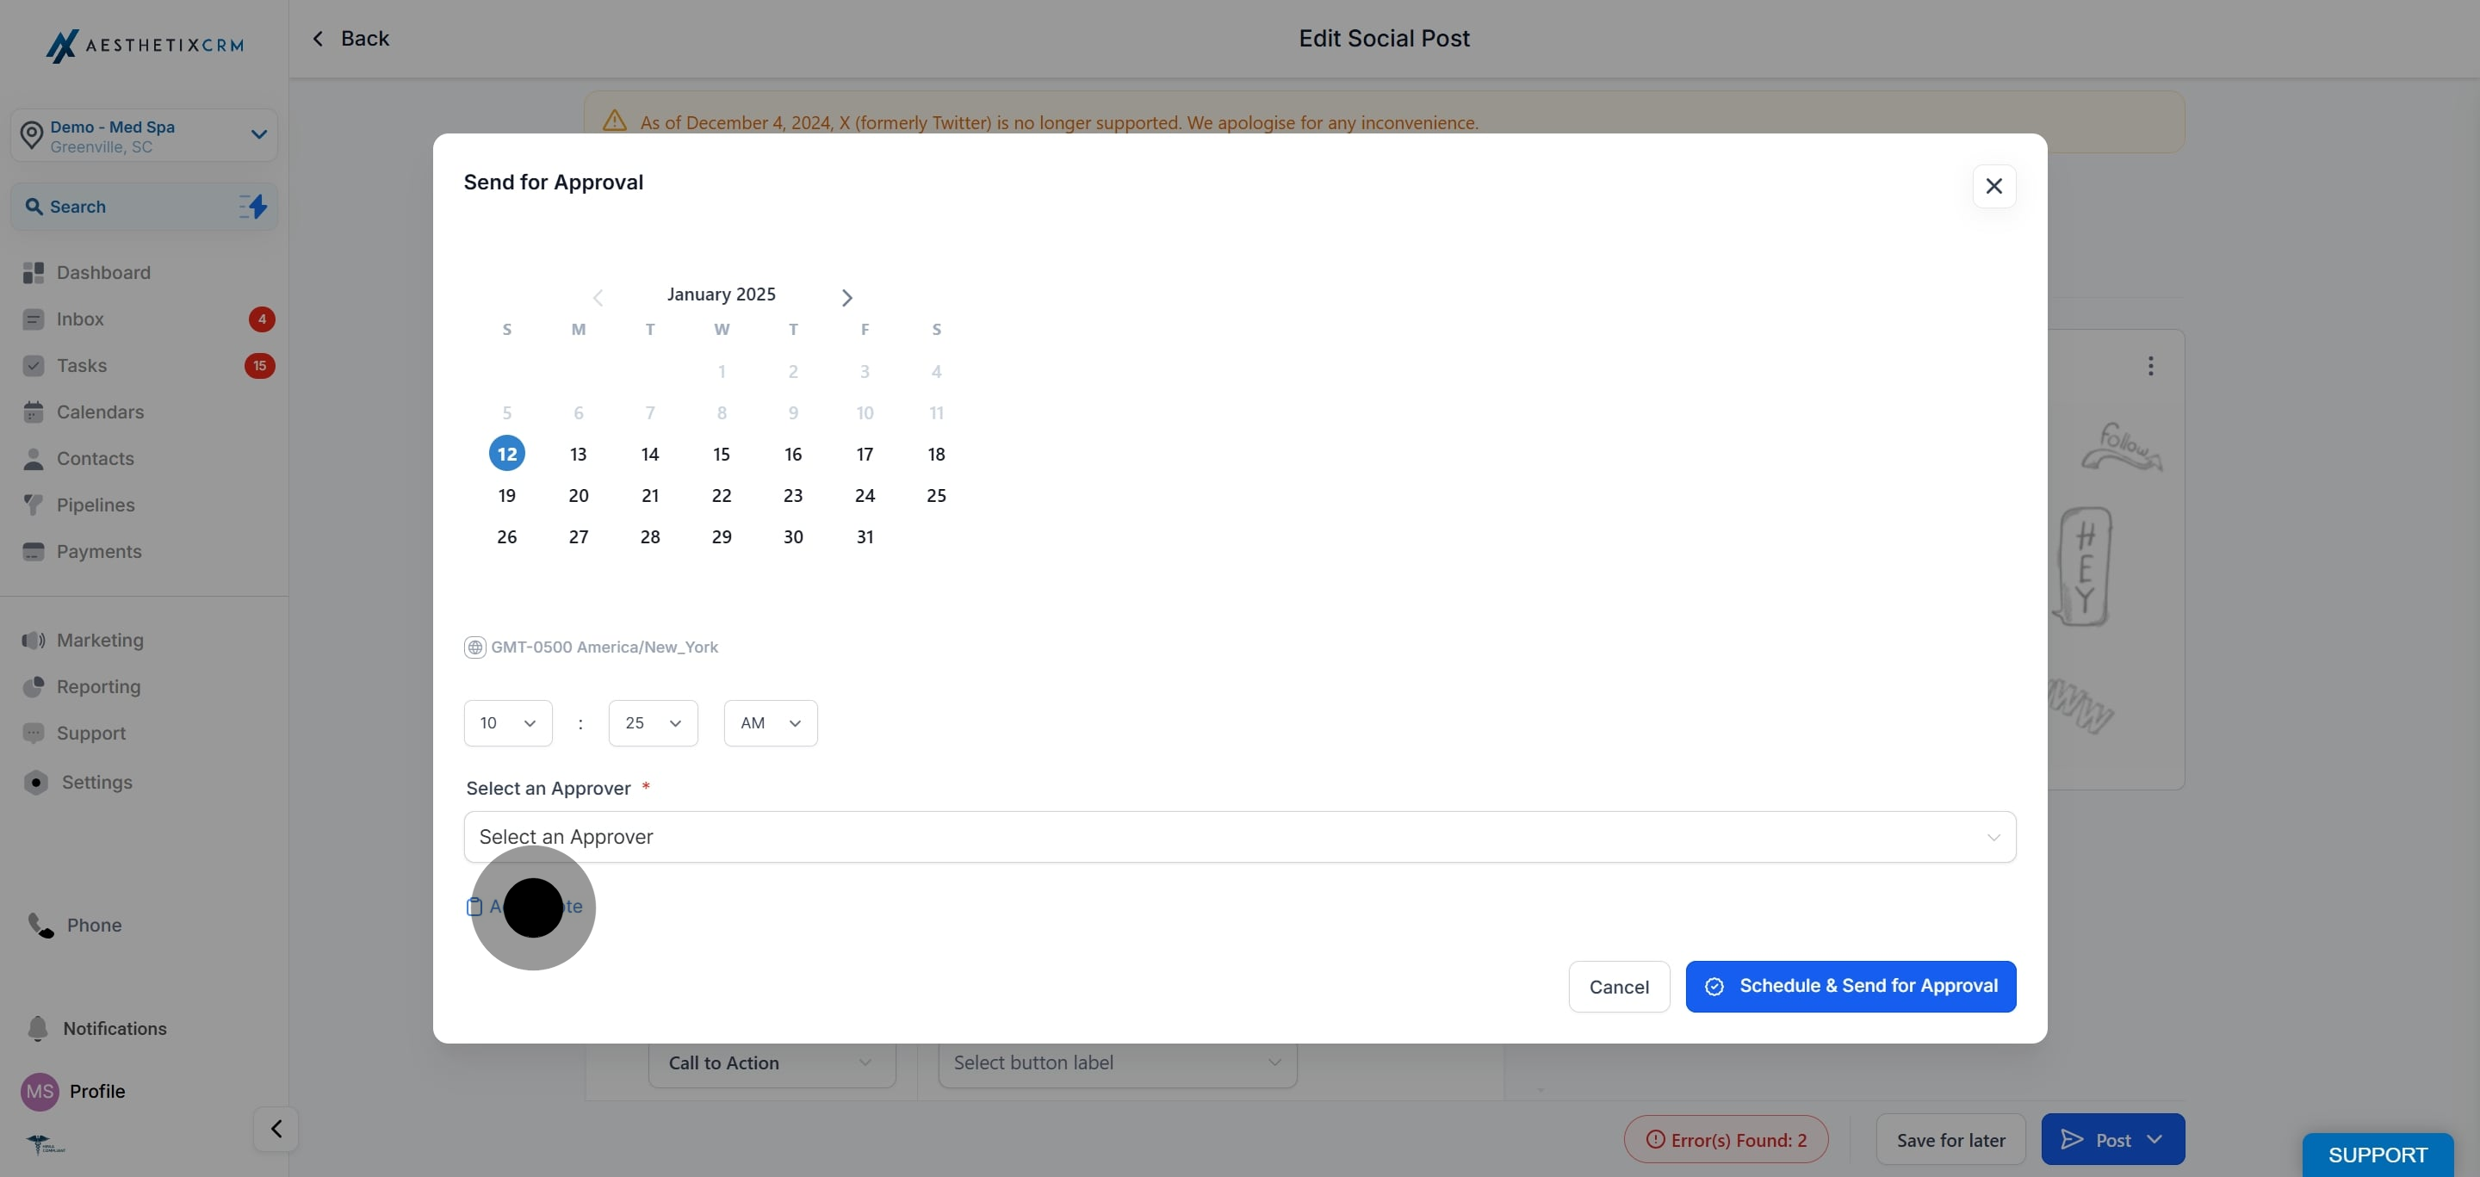
Task: Click the Cancel button
Action: 1617,987
